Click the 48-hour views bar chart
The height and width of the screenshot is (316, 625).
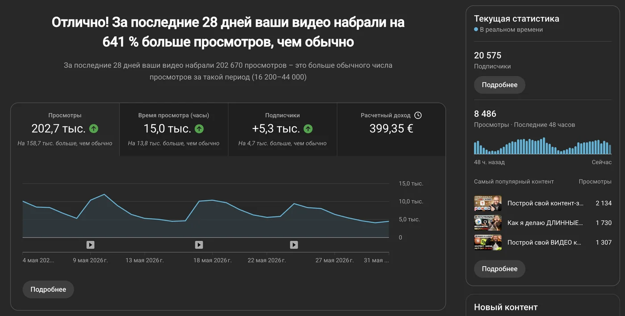pos(542,146)
